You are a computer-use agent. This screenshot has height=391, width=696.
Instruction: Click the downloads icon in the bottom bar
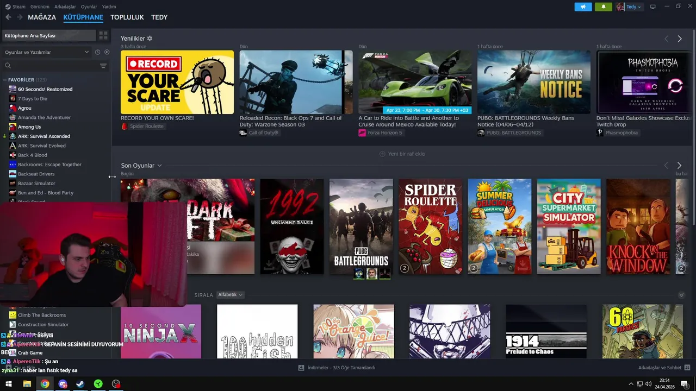pyautogui.click(x=301, y=368)
